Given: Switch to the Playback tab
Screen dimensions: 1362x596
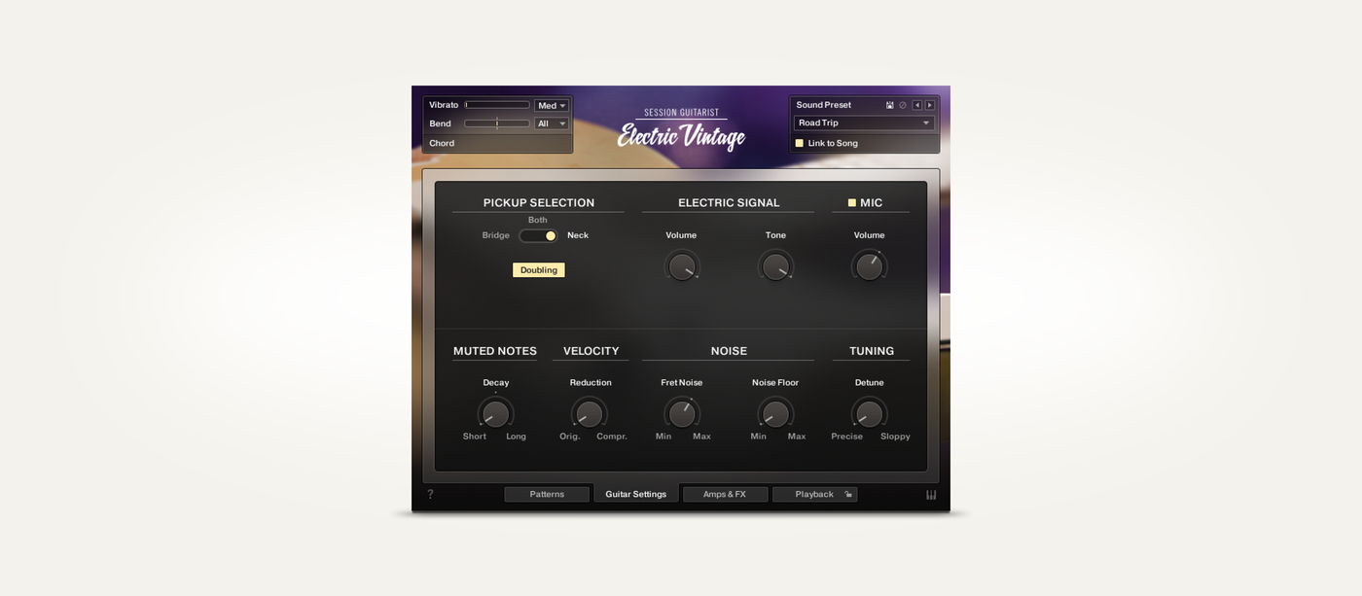Looking at the screenshot, I should coord(814,494).
